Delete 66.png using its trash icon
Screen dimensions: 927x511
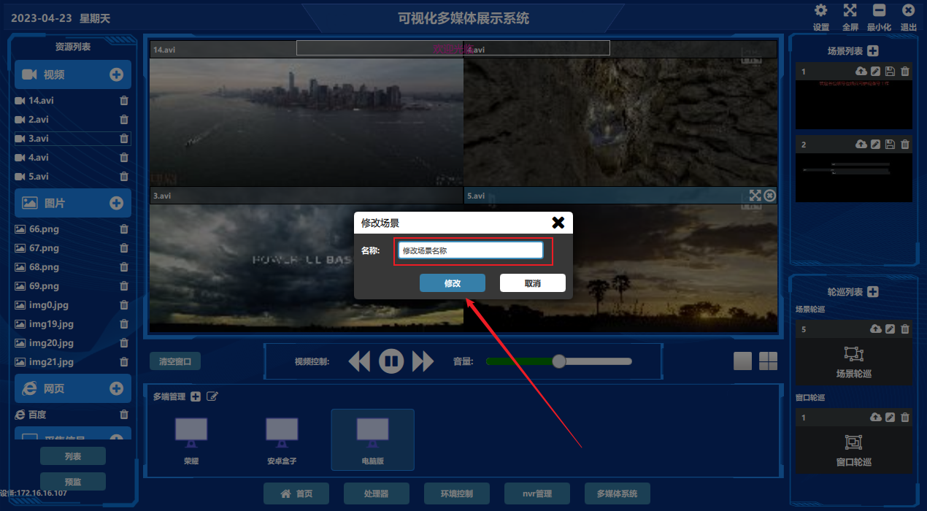coord(124,229)
